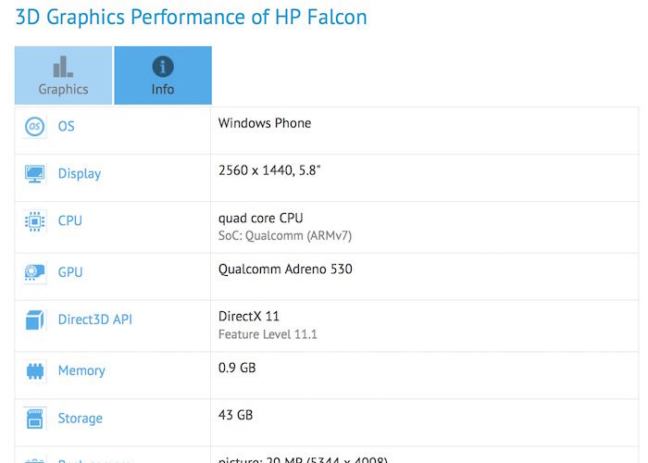Screen dimensions: 648x463
Task: Click the OS label link
Action: pos(66,126)
